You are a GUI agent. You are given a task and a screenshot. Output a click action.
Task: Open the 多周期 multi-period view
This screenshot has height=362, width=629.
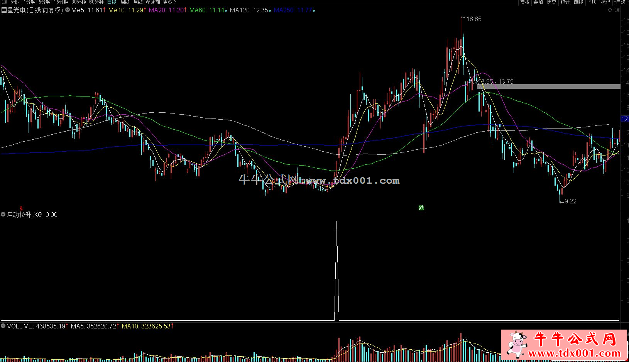(x=153, y=2)
